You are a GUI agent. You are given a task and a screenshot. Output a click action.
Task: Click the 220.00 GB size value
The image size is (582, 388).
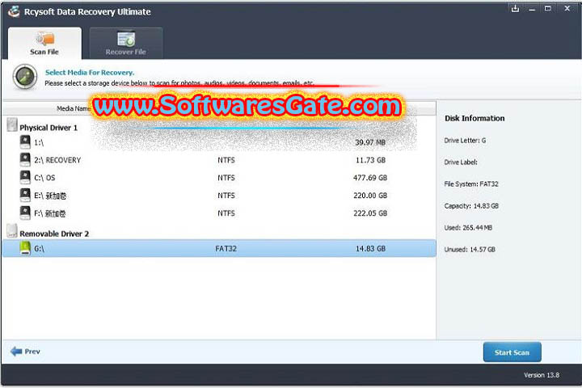tap(370, 196)
